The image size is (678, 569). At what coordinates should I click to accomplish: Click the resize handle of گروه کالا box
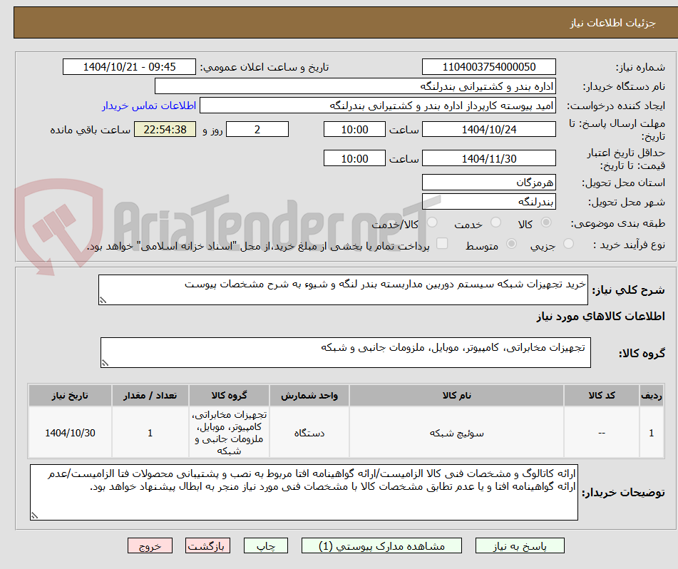point(105,363)
